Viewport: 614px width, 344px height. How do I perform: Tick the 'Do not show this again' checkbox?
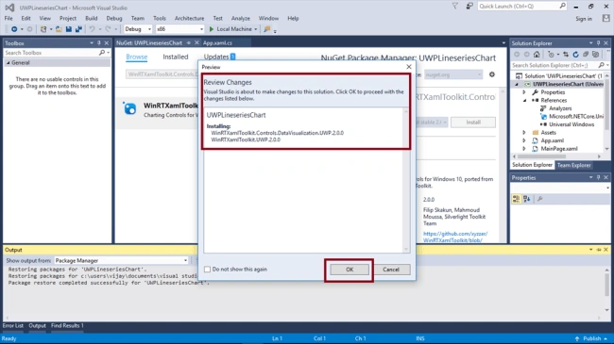pos(207,270)
